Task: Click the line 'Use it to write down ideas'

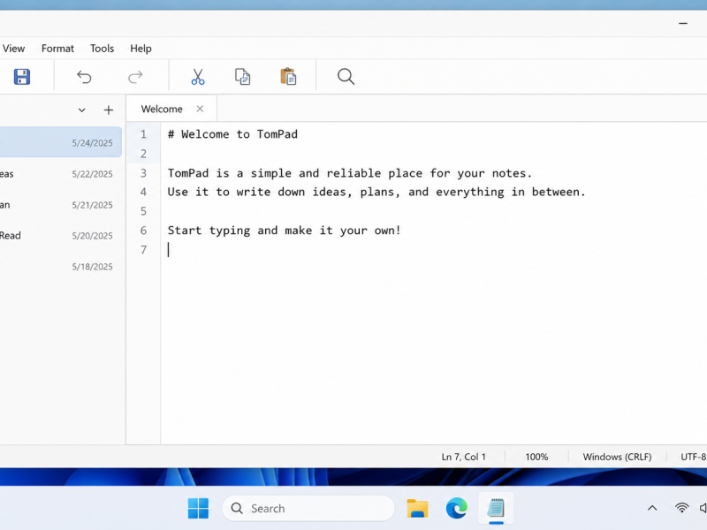Action: [376, 192]
